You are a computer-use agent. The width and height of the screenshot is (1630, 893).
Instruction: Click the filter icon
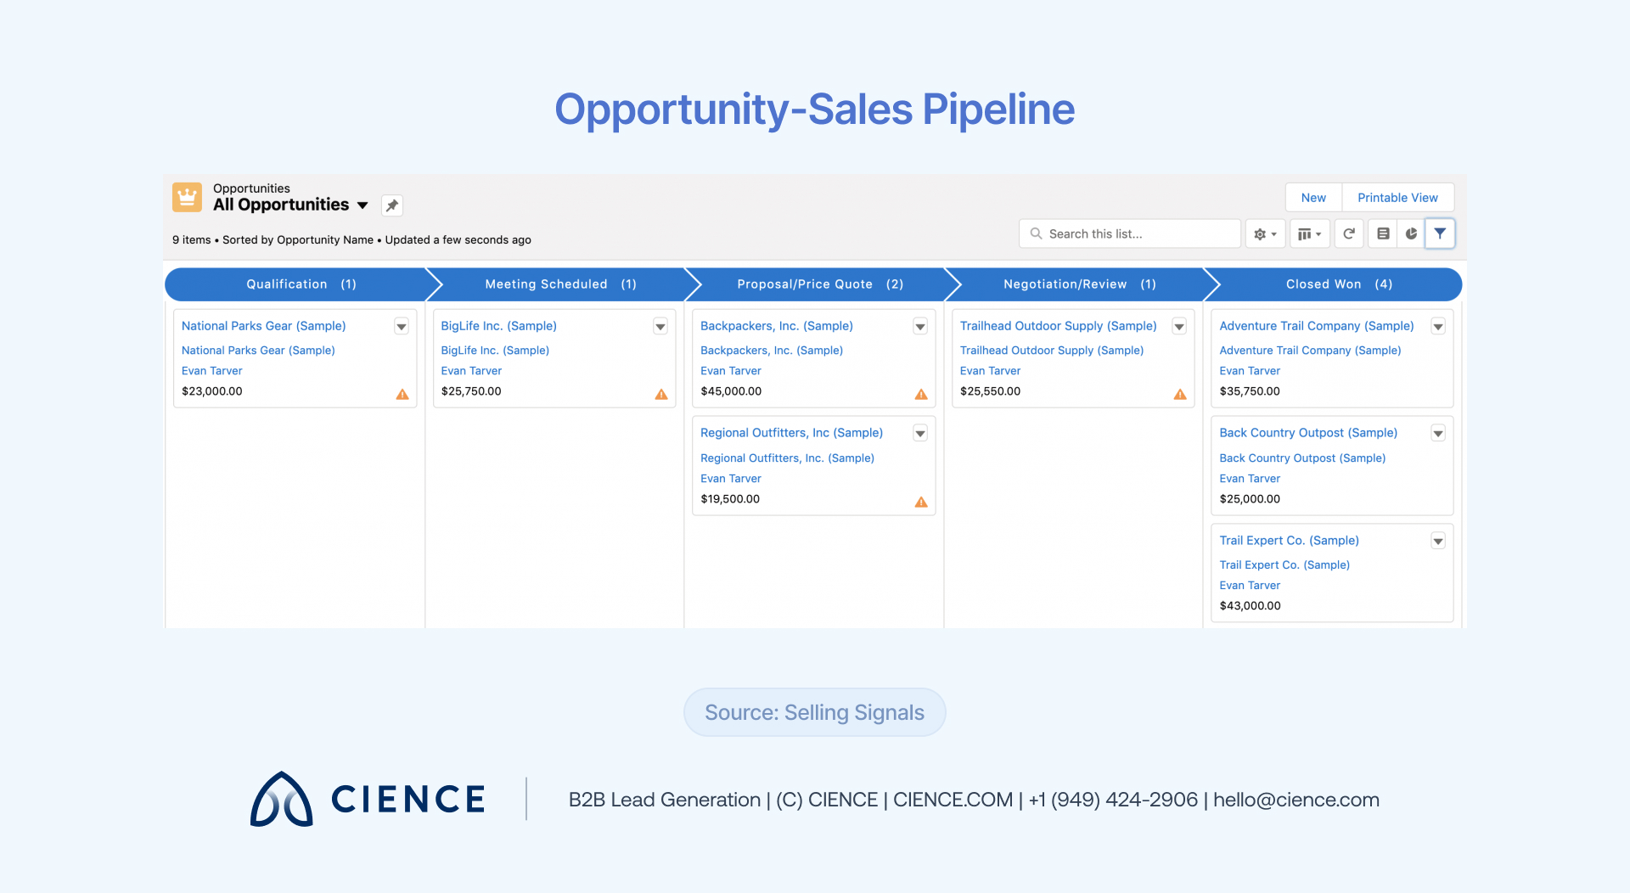tap(1440, 233)
